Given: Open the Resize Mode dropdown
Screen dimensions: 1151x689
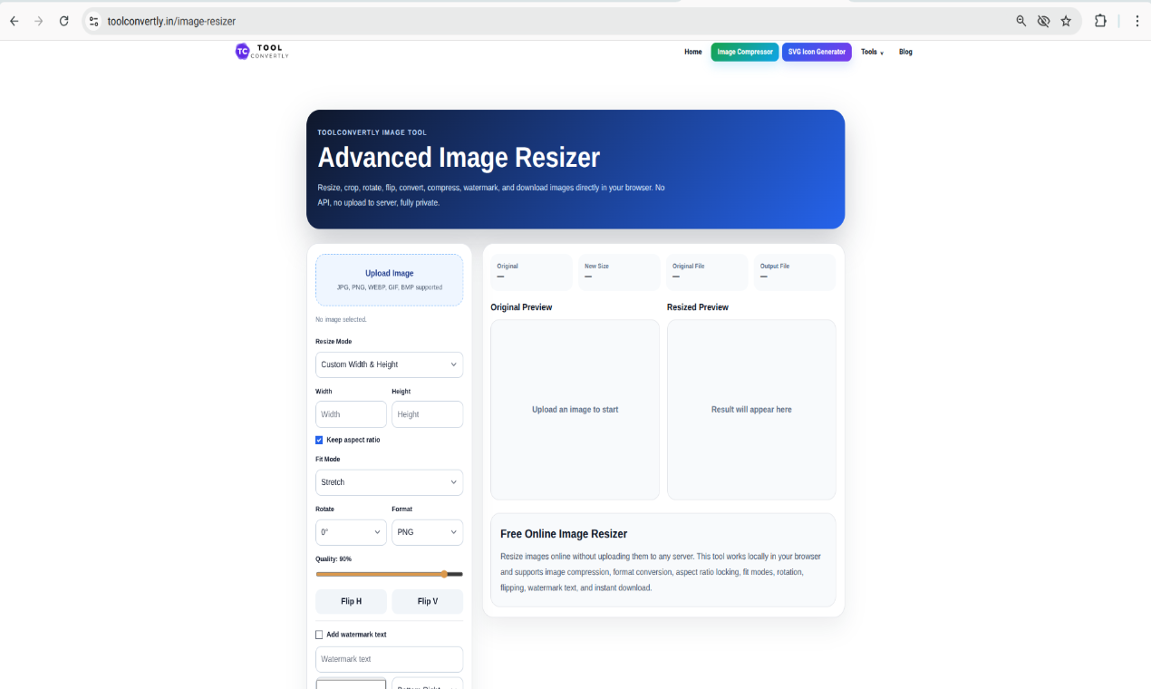Looking at the screenshot, I should point(389,364).
